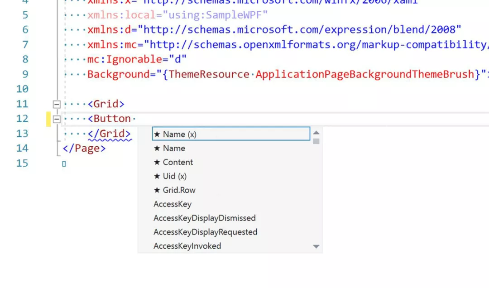Click the yellow change marker on line 12
Image resolution: width=489 pixels, height=288 pixels.
(x=48, y=119)
